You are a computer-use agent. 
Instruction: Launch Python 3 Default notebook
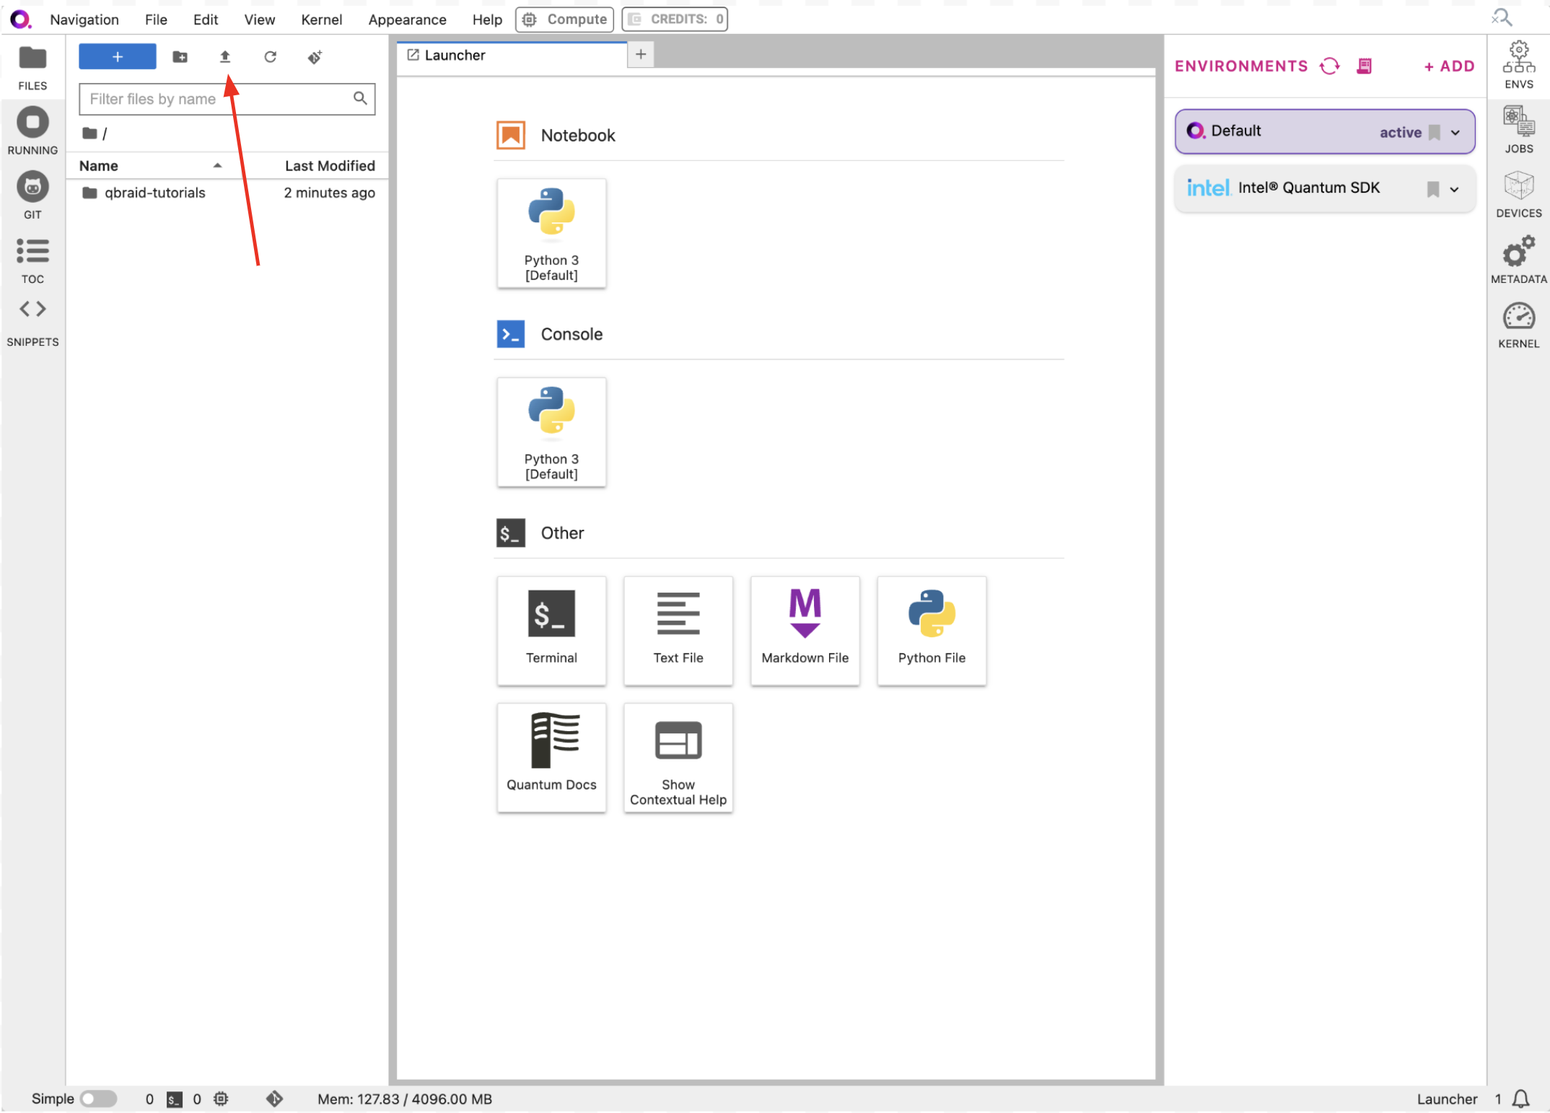(551, 233)
